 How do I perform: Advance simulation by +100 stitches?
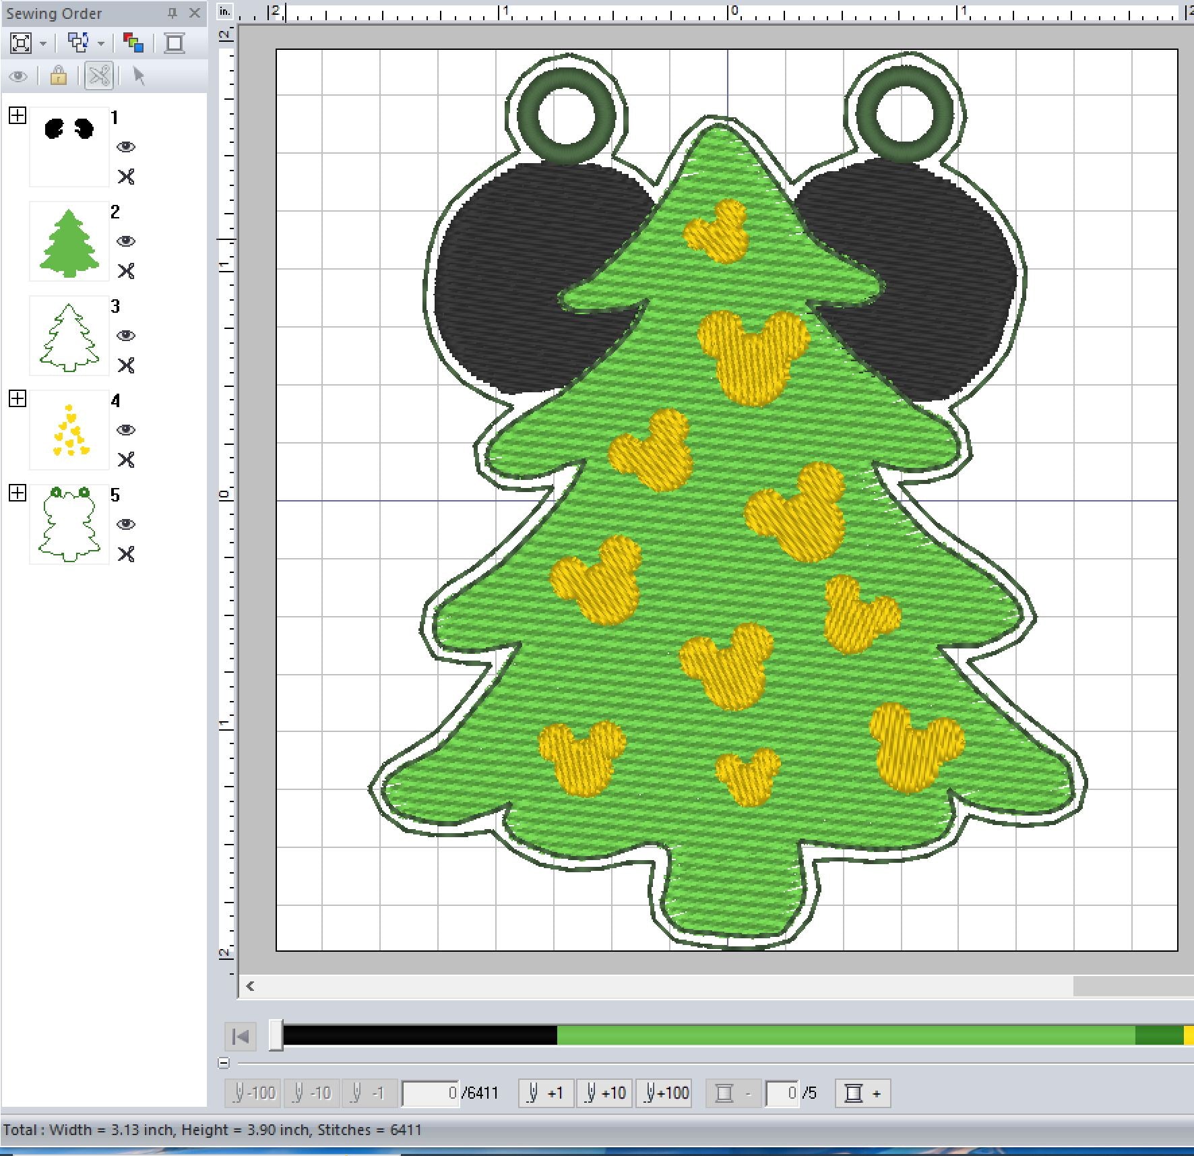coord(667,1093)
